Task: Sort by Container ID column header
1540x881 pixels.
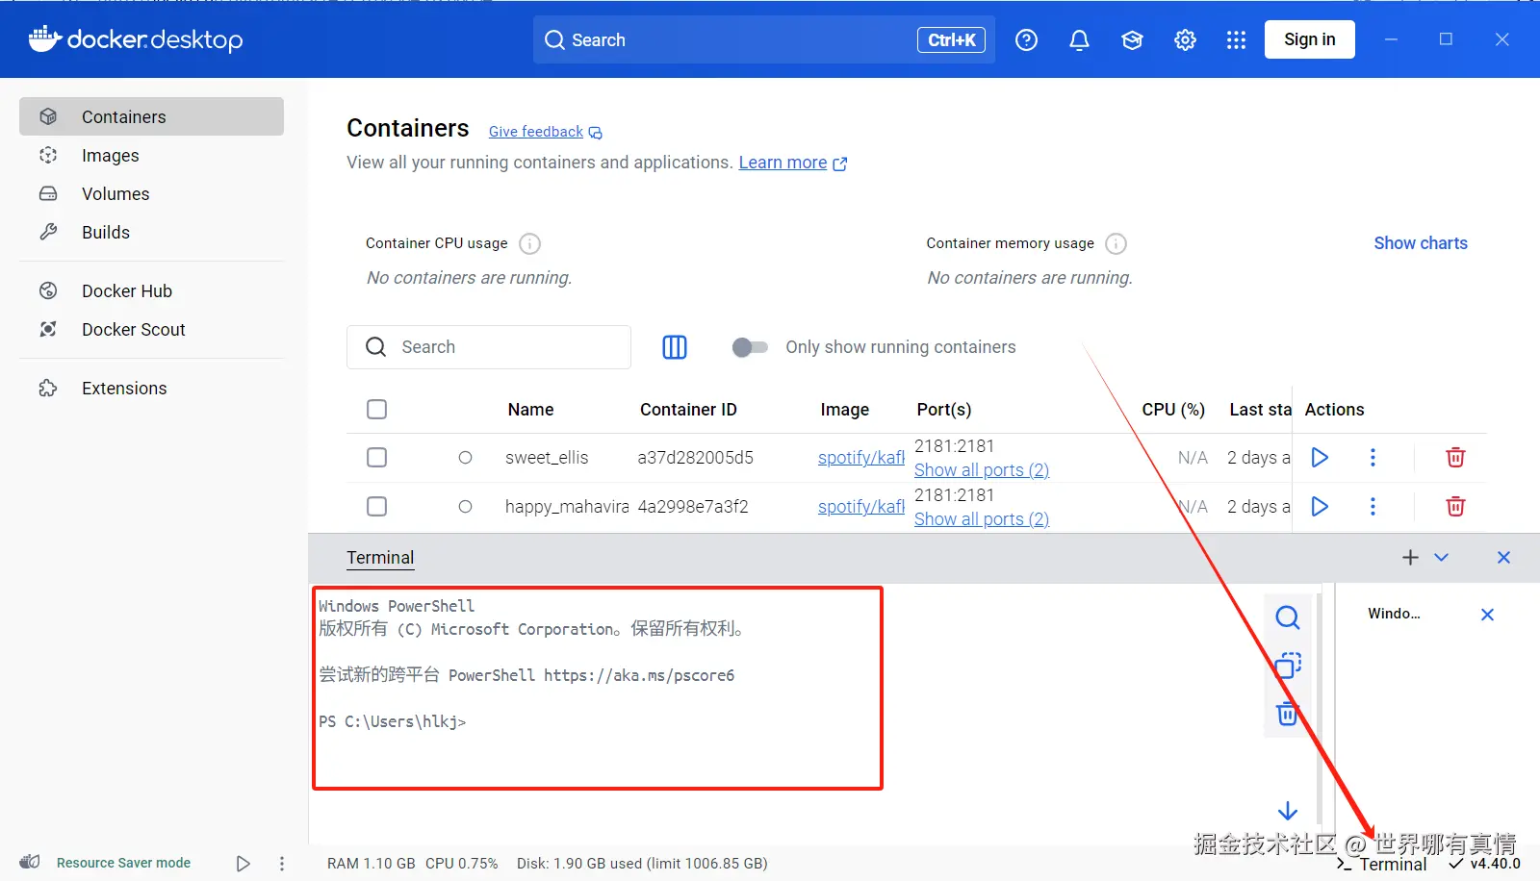Action: (688, 410)
